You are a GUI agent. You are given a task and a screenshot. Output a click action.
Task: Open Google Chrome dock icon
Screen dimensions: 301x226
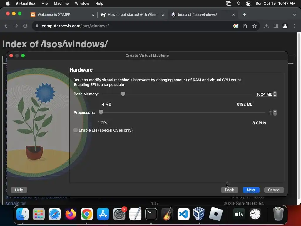(x=87, y=214)
